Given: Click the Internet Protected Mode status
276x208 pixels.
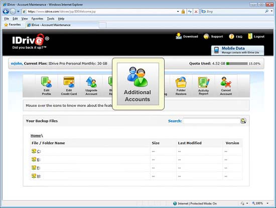Looking at the screenshot, I should [x=195, y=203].
